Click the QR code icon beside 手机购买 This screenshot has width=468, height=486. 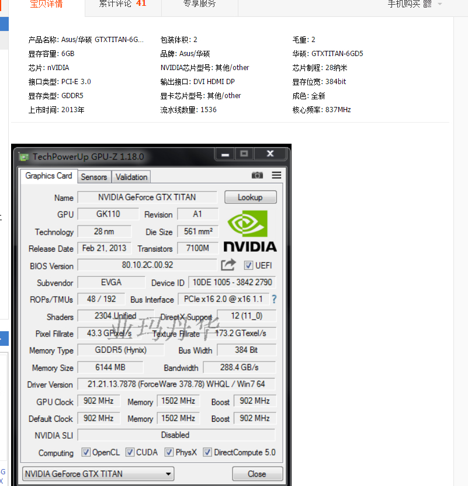coord(428,4)
